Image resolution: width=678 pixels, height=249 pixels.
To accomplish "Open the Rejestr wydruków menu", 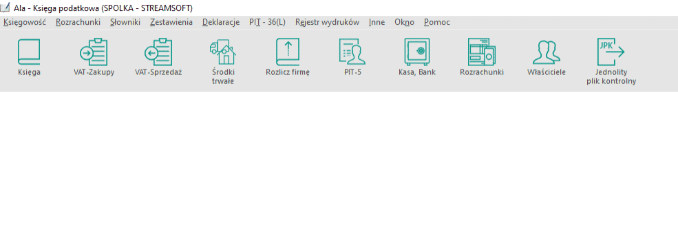I will (x=328, y=22).
